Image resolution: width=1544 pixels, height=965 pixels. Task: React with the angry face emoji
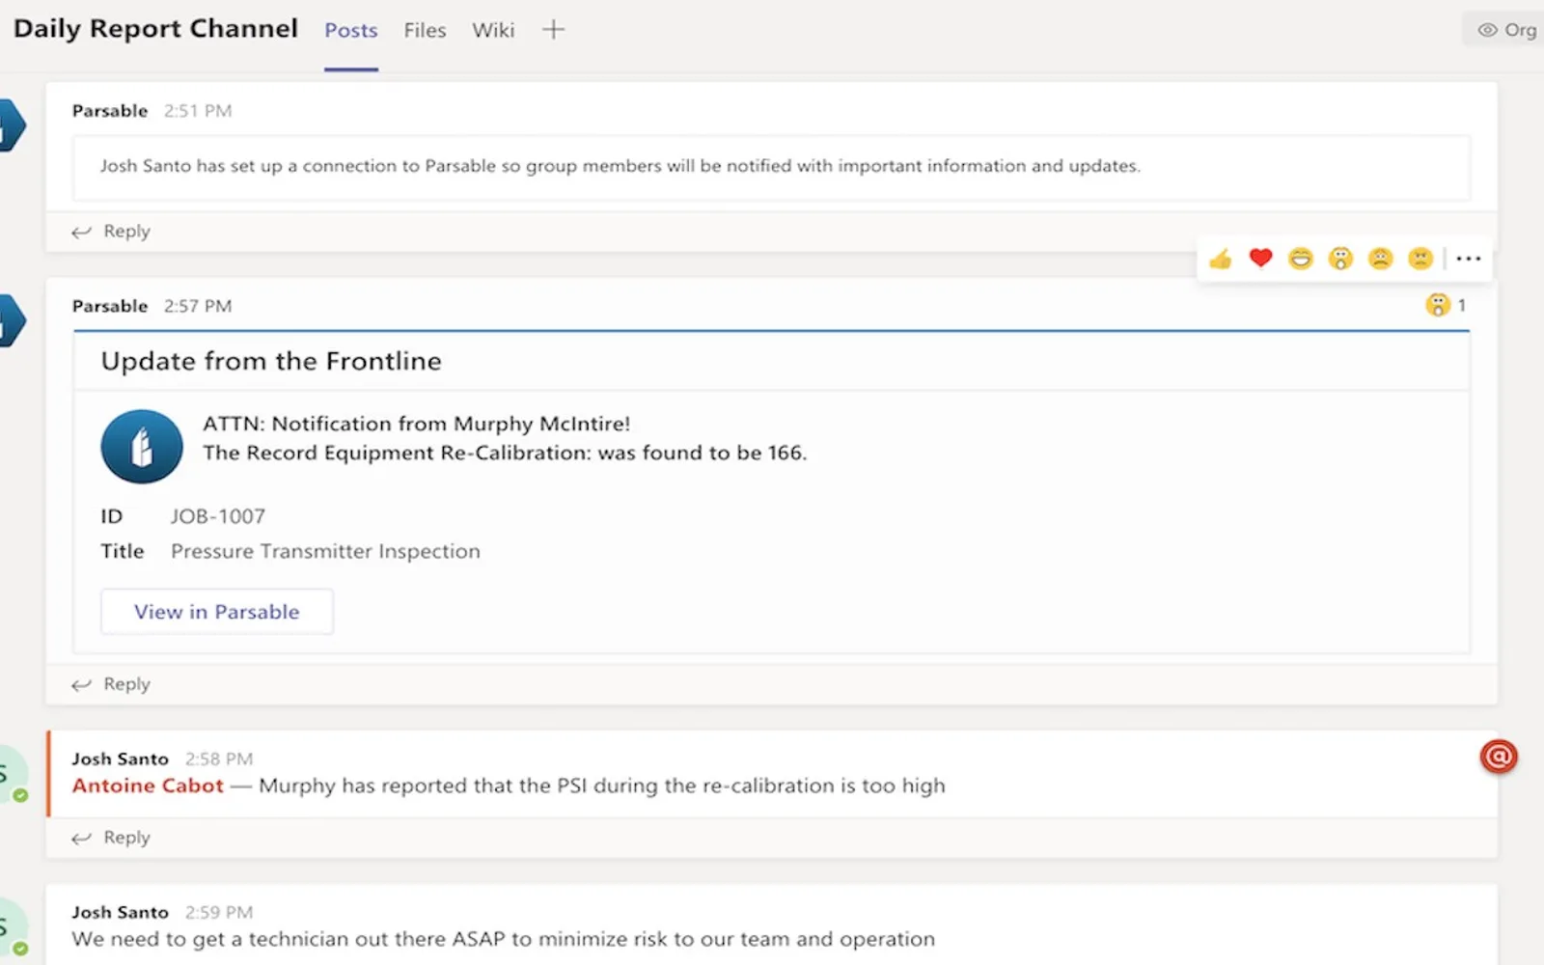1420,259
